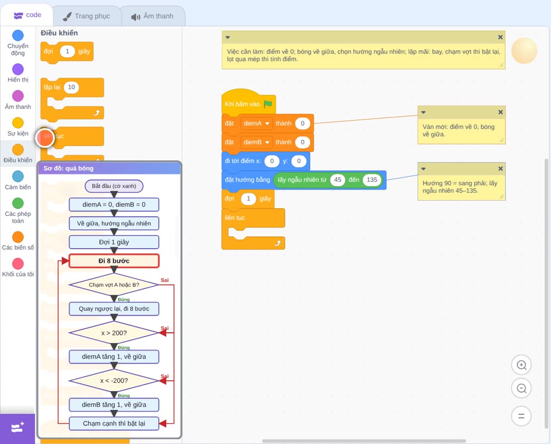Open the diemB variable dropdown
The image size is (551, 444).
pyautogui.click(x=257, y=142)
